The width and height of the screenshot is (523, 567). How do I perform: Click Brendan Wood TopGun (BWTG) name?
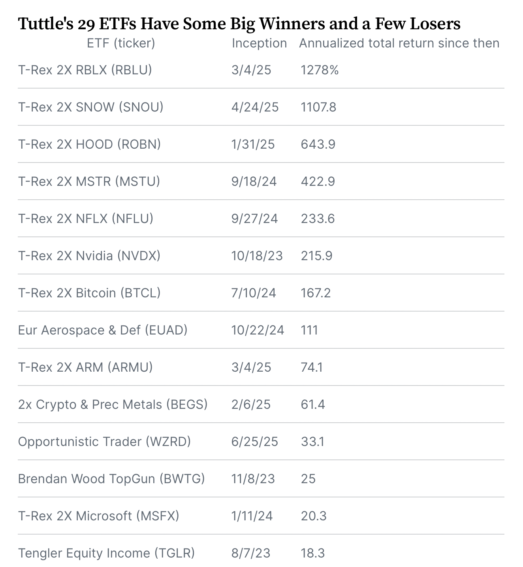pos(111,479)
